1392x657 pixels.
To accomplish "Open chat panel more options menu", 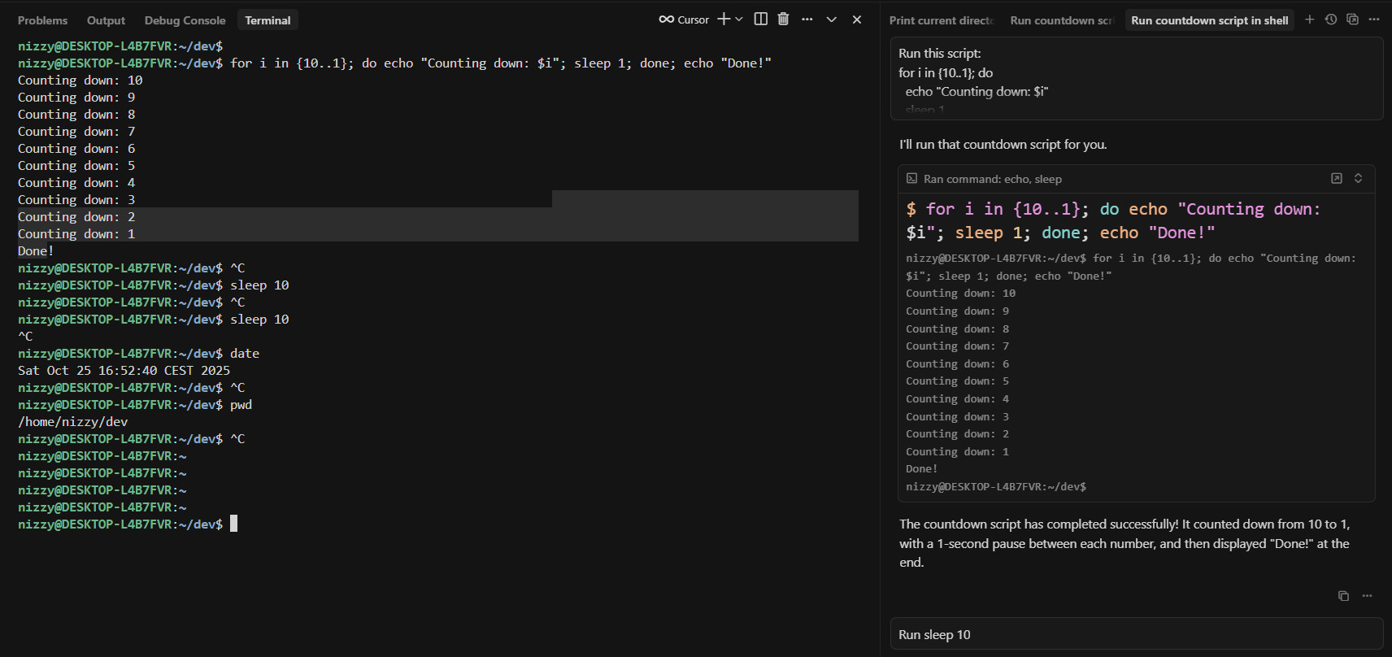I will click(1374, 20).
